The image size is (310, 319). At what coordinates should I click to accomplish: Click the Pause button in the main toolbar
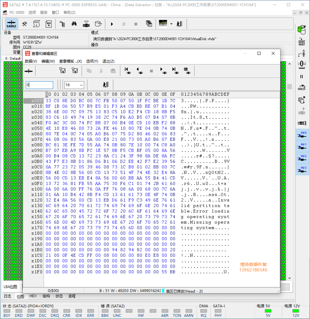[124, 24]
